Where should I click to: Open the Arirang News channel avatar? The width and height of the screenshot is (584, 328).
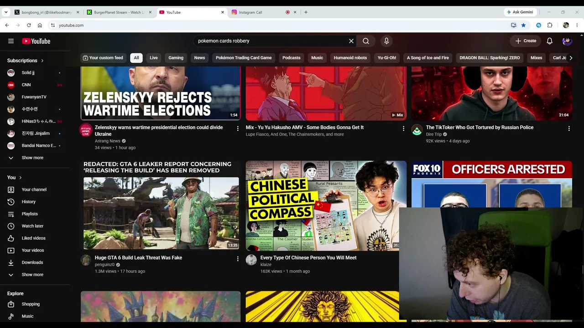click(86, 130)
